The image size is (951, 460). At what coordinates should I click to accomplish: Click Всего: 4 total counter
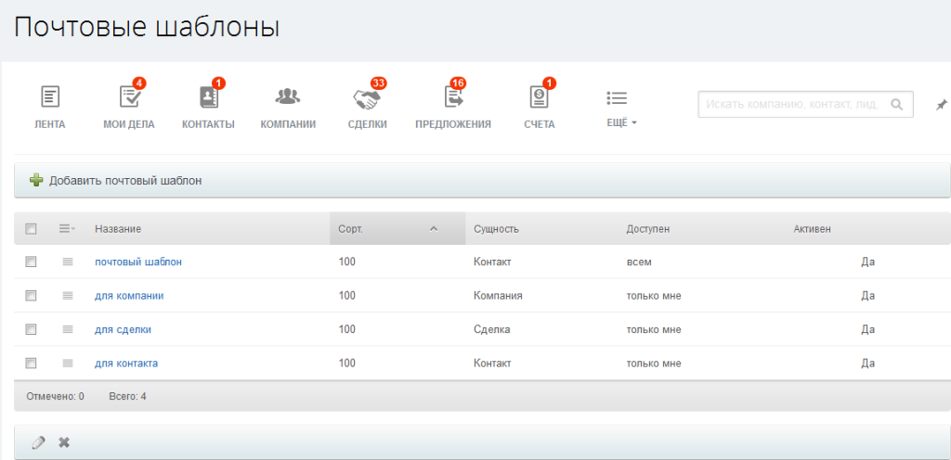point(127,396)
